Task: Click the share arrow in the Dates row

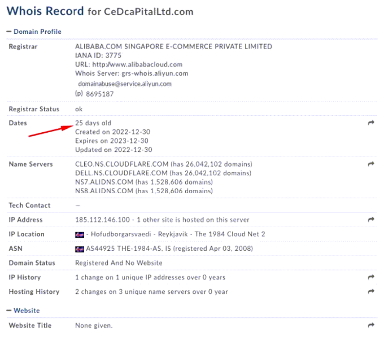Action: 371,123
